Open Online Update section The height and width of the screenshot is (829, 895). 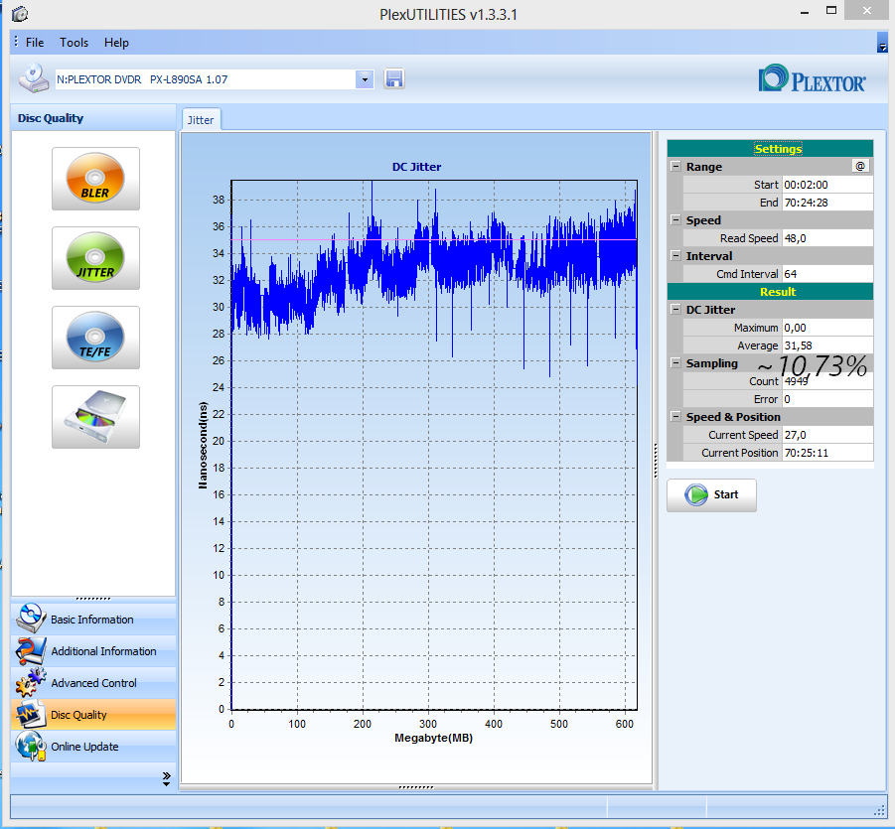point(93,747)
